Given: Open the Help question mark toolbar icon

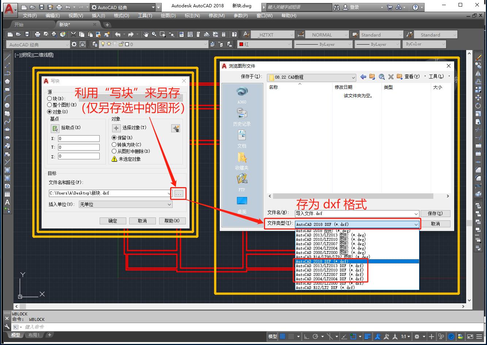Looking at the screenshot, I should [x=234, y=34].
